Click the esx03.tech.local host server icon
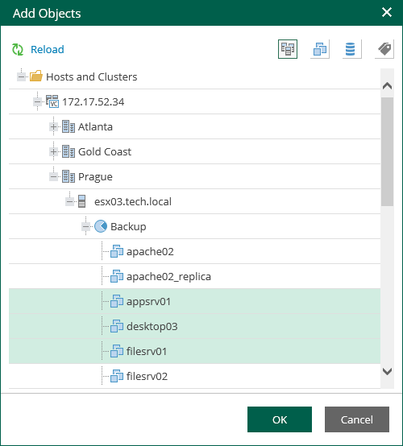Viewport: 403px width, 446px height. (x=81, y=201)
